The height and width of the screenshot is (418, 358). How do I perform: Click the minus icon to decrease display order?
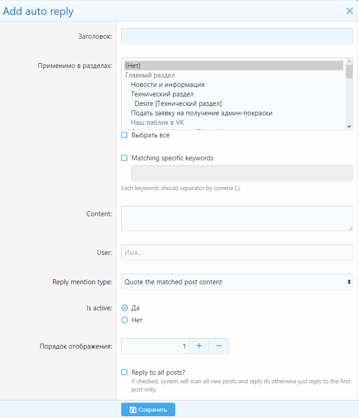click(219, 346)
